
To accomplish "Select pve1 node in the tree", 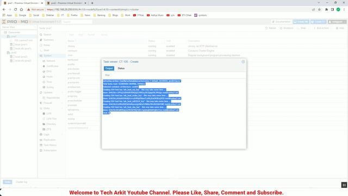I will click(x=13, y=36).
